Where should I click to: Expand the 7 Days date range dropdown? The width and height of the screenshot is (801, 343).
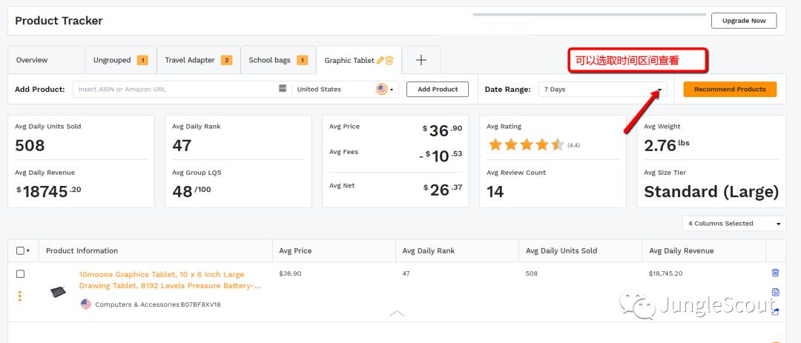[x=602, y=89]
